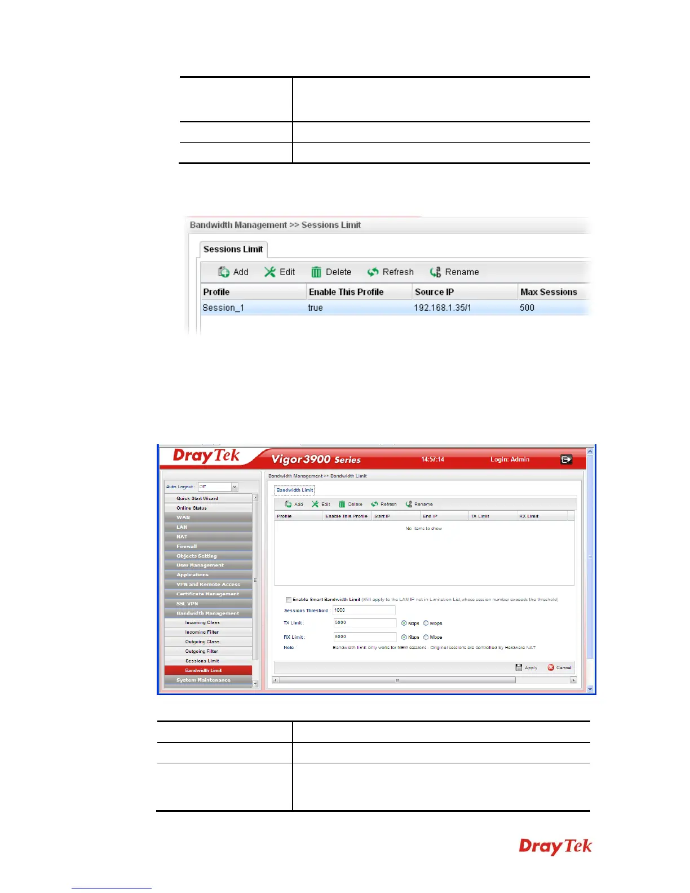Click End IP column header
The height and width of the screenshot is (893, 690).
coord(444,516)
